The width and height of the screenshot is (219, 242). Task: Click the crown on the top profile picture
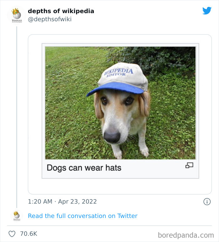coord(15,11)
